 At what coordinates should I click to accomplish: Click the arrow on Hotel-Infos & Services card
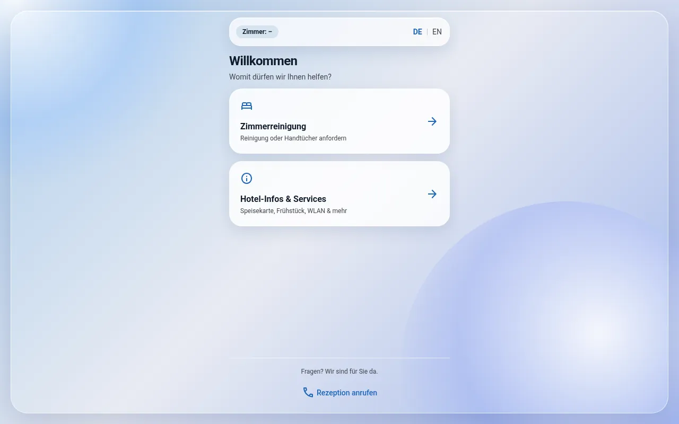(432, 194)
